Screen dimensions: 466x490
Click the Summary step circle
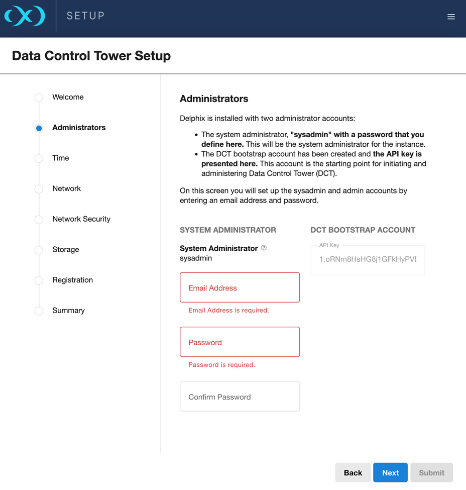click(x=39, y=311)
